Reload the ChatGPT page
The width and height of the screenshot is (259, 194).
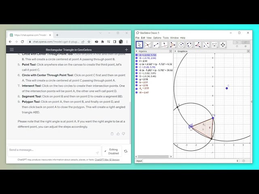[23, 42]
